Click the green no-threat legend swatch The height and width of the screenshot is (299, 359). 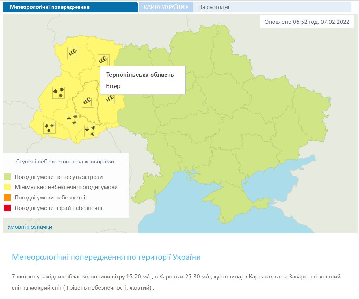pyautogui.click(x=7, y=177)
